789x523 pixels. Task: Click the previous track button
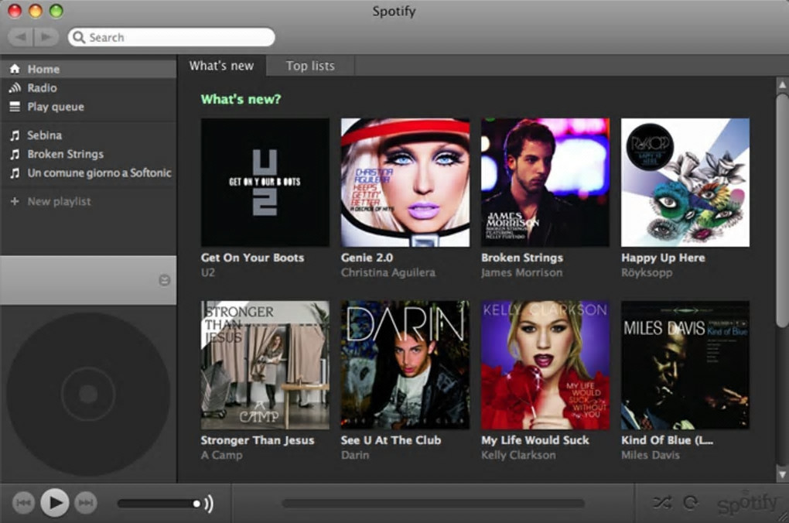point(23,502)
